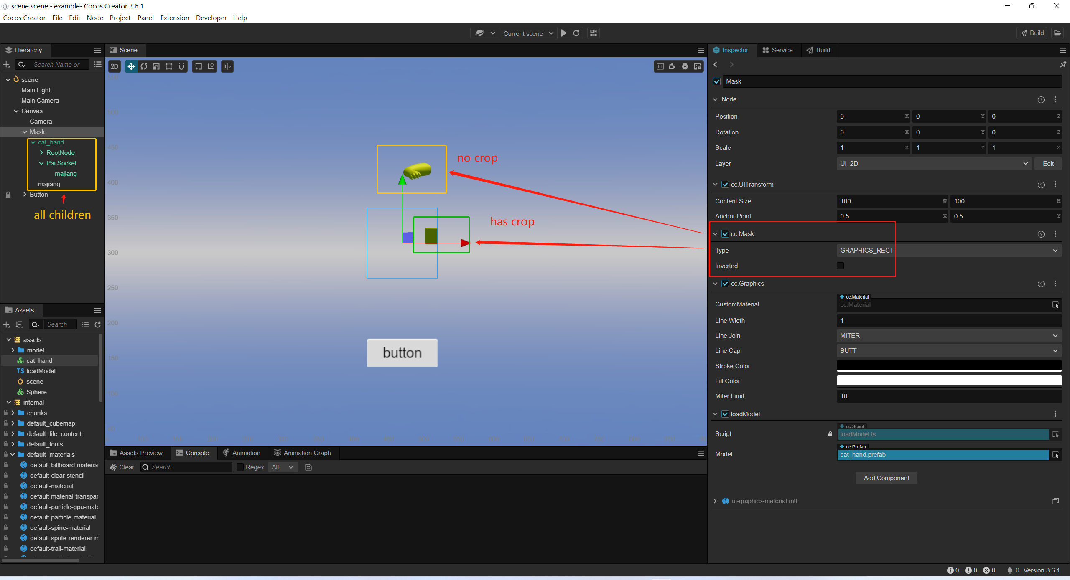Expand the Button node in Hierarchy

[x=25, y=195]
